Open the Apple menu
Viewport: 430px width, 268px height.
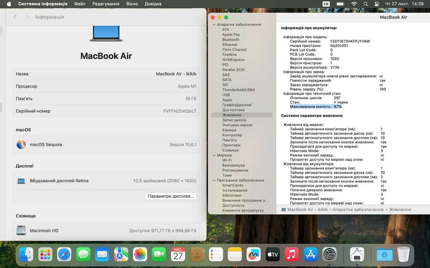[x=9, y=4]
